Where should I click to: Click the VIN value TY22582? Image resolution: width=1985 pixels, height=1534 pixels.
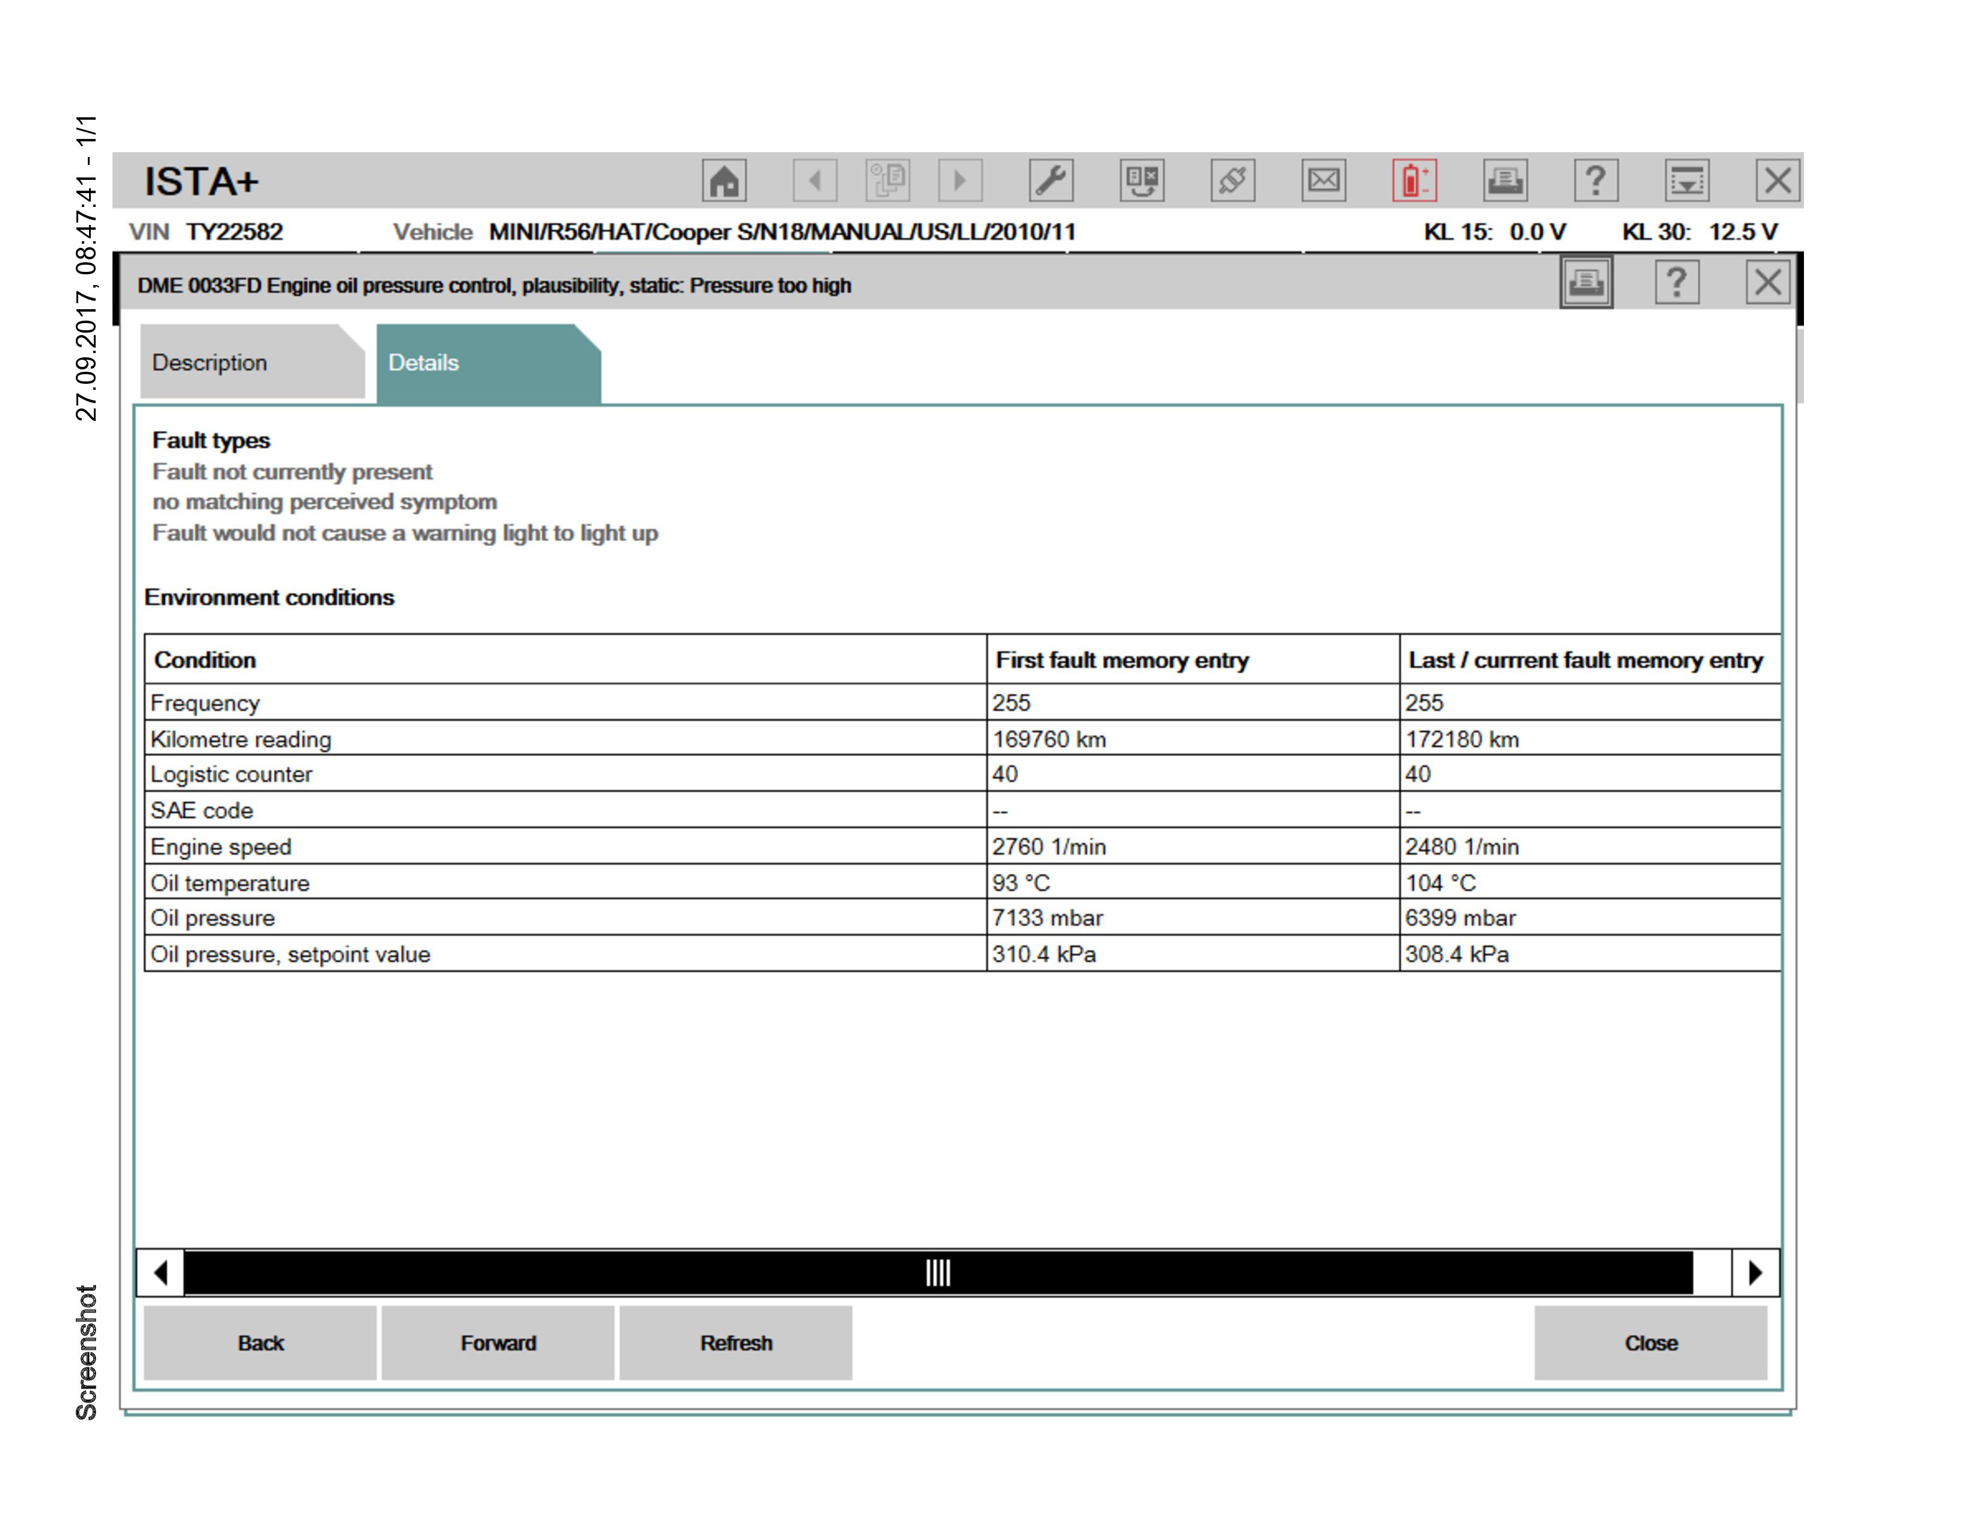235,232
